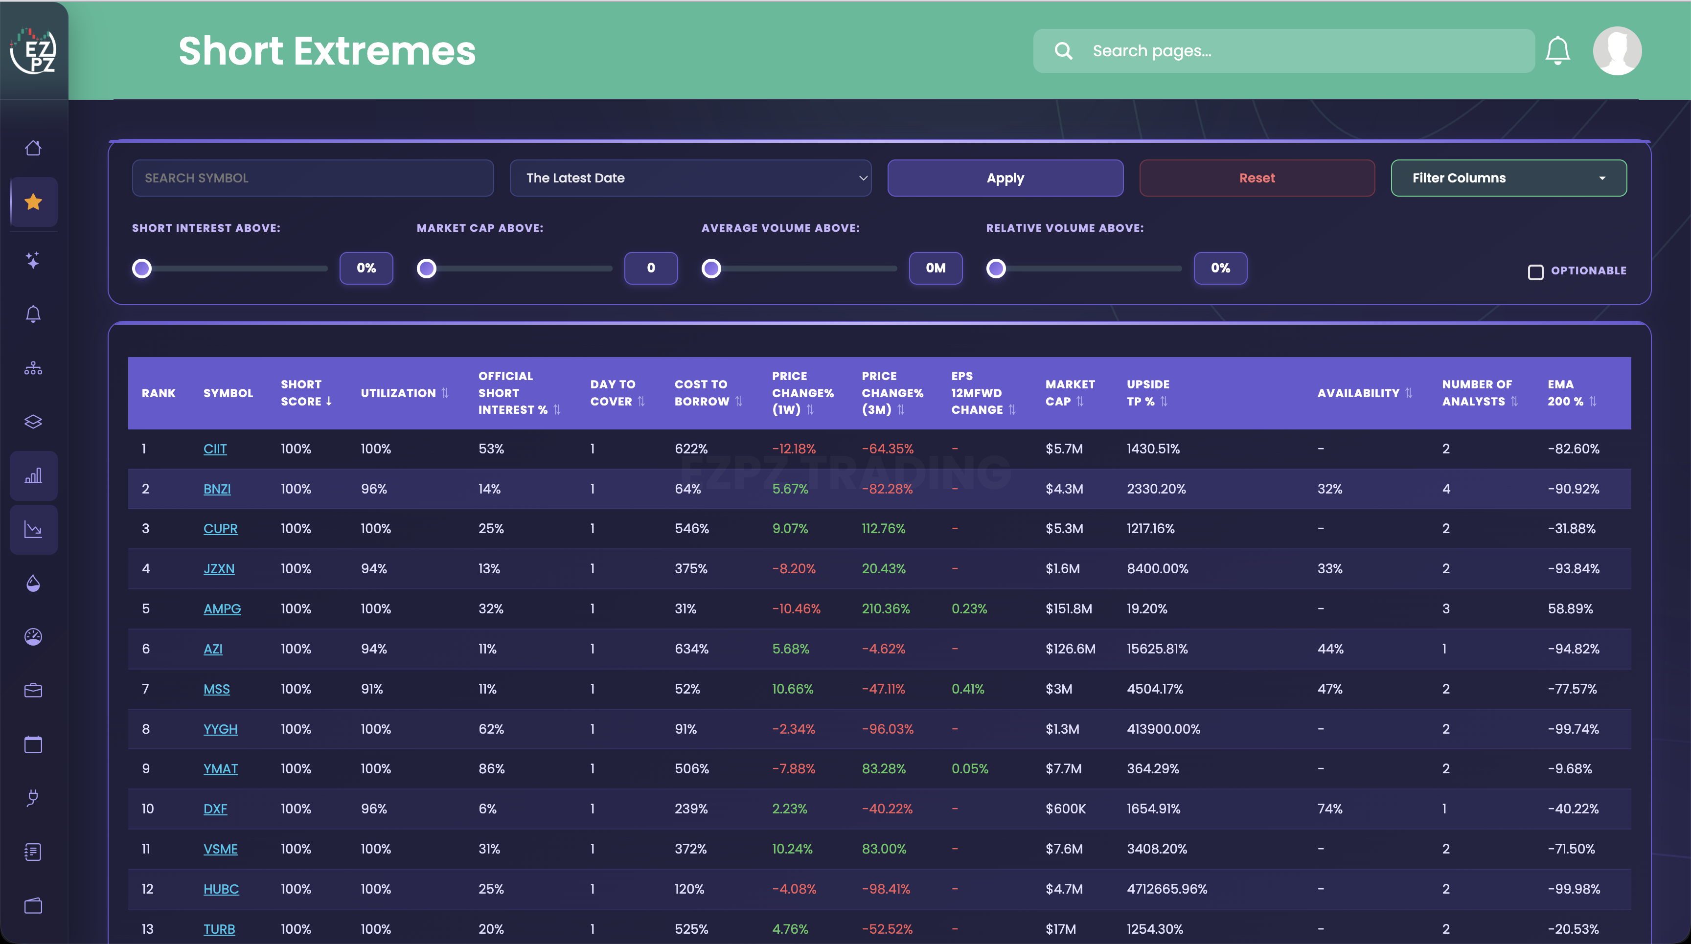Image resolution: width=1691 pixels, height=944 pixels.
Task: Click the Short Interest 0% value box
Action: pyautogui.click(x=366, y=268)
